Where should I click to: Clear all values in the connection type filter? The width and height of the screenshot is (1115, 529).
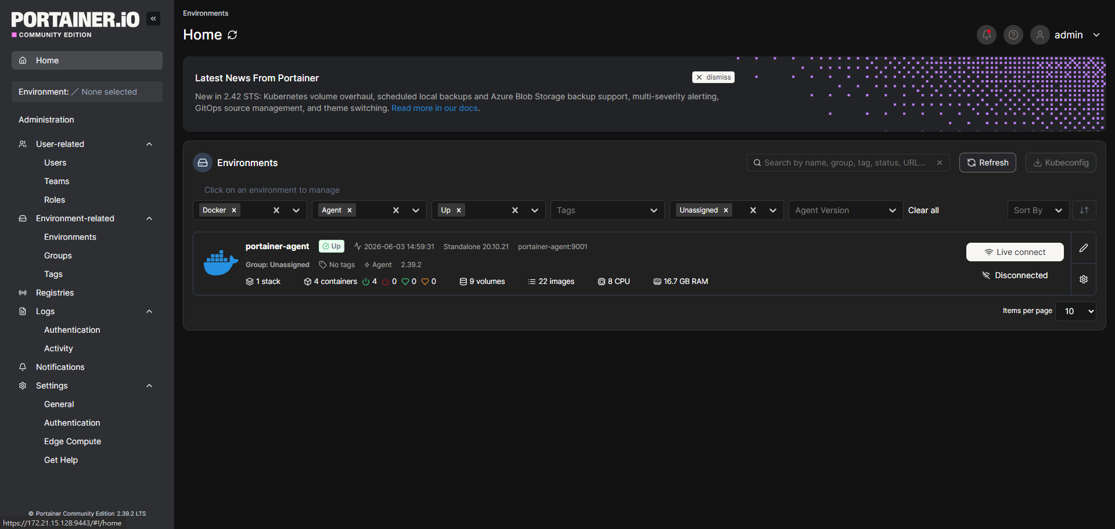(x=396, y=210)
